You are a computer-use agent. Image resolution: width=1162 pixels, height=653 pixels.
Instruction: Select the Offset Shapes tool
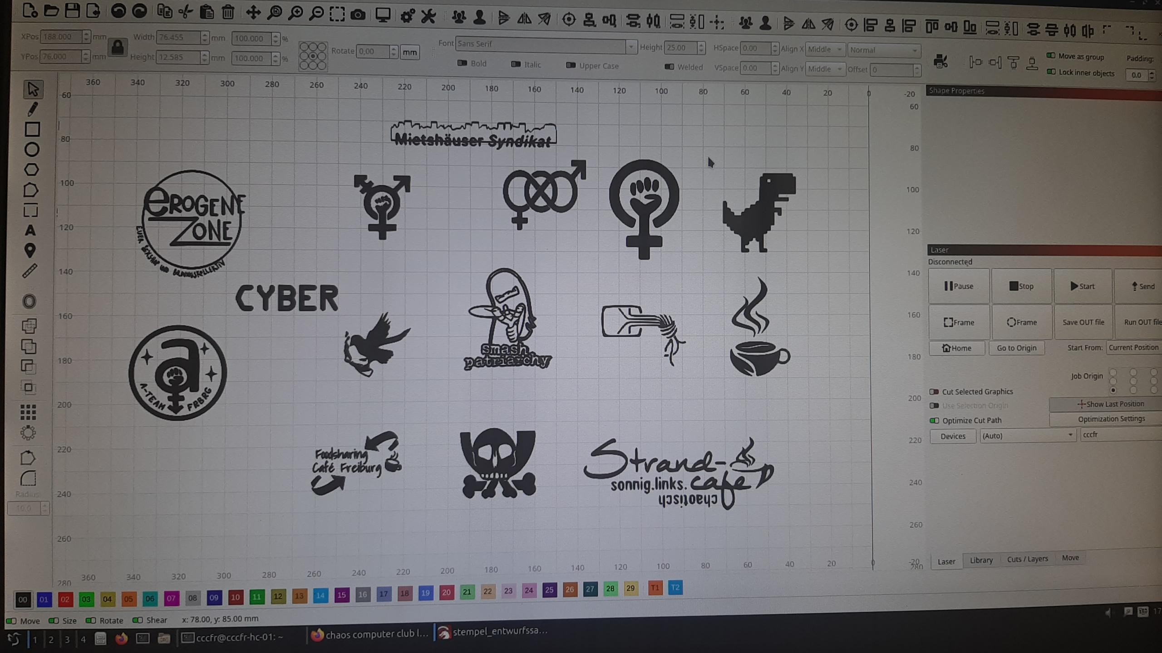point(29,301)
